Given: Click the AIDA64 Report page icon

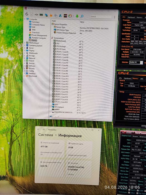Looking at the screenshot, I should [31, 14].
